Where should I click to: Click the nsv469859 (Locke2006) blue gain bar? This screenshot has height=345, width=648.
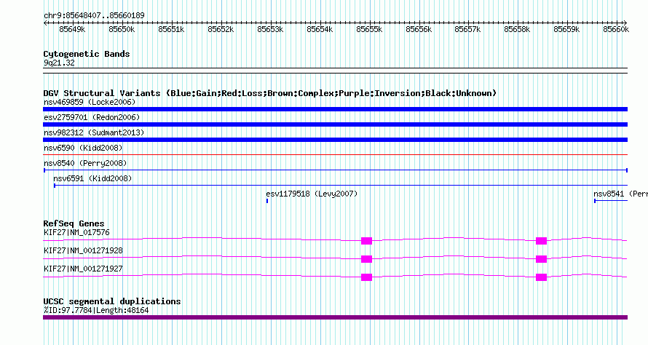335,109
